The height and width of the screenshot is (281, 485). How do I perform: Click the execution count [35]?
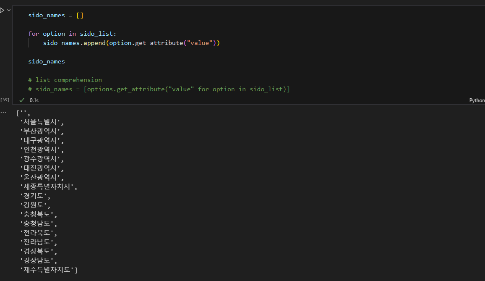click(x=5, y=100)
